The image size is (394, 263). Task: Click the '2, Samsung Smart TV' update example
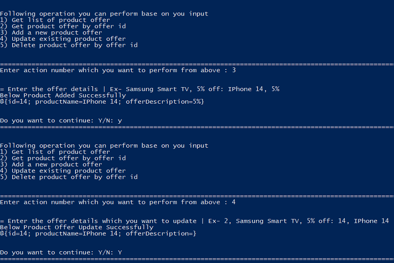[262, 221]
